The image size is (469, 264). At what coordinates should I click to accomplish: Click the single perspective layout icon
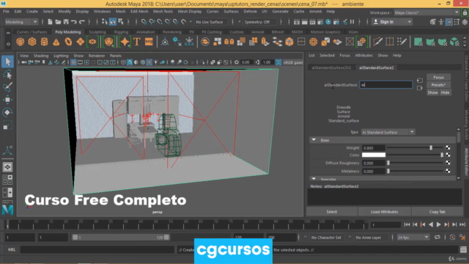pos(7,167)
